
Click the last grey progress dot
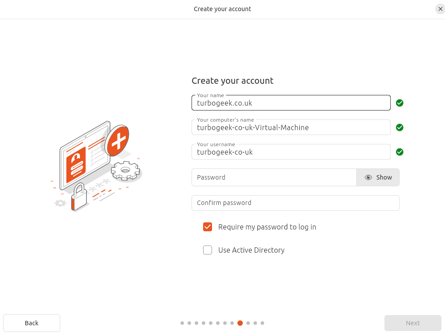(262, 323)
